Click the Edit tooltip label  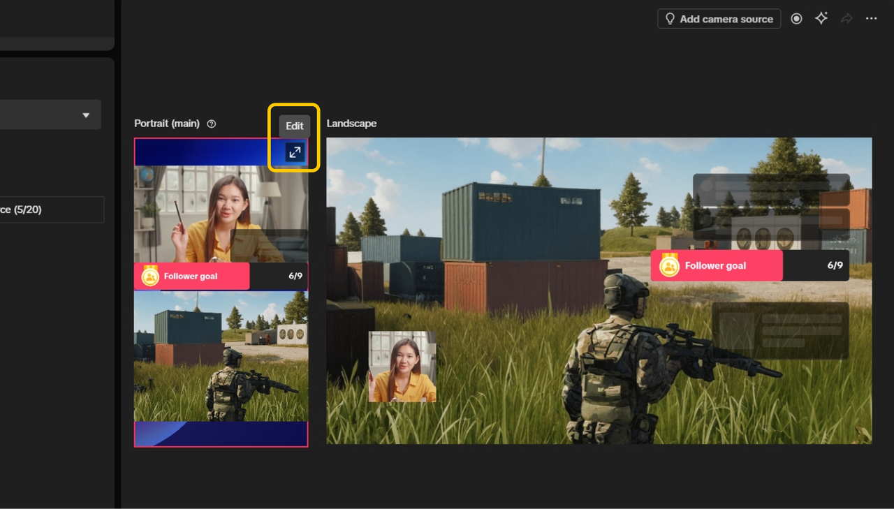point(295,126)
